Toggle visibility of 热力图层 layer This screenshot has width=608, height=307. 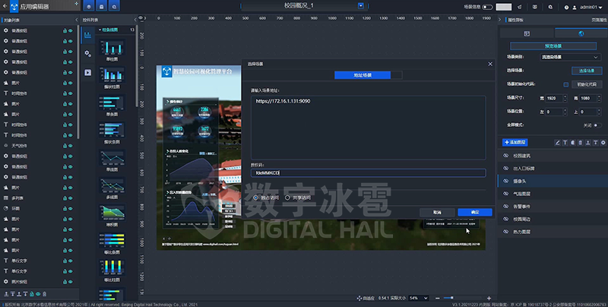pyautogui.click(x=505, y=232)
